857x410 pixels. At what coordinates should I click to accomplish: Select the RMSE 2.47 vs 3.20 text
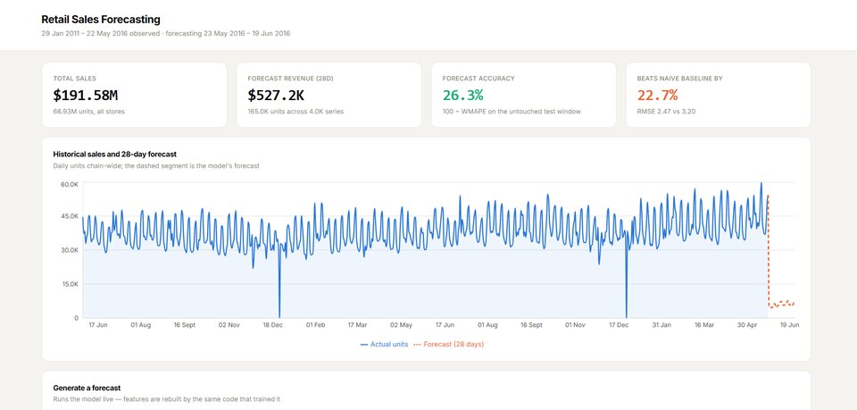(667, 112)
